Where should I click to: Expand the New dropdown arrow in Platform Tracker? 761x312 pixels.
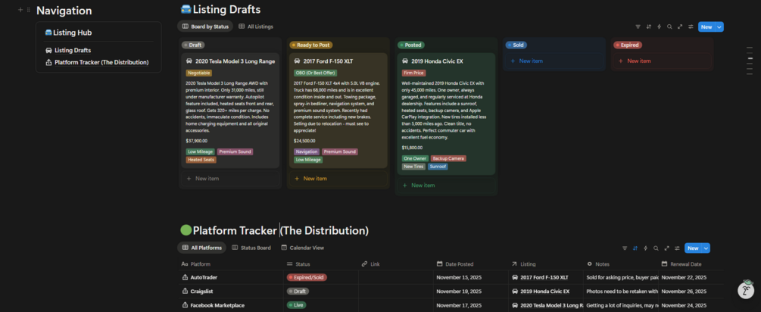click(x=706, y=248)
